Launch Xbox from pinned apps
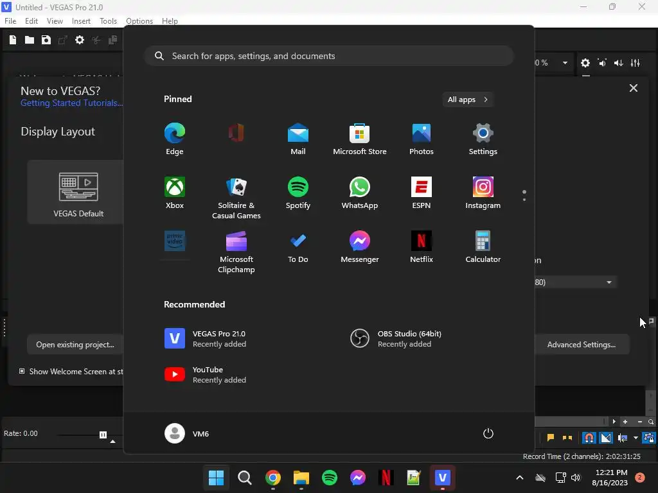This screenshot has width=658, height=493. (x=175, y=193)
